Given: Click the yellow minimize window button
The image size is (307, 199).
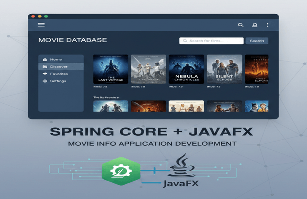Looking at the screenshot, I should [40, 16].
